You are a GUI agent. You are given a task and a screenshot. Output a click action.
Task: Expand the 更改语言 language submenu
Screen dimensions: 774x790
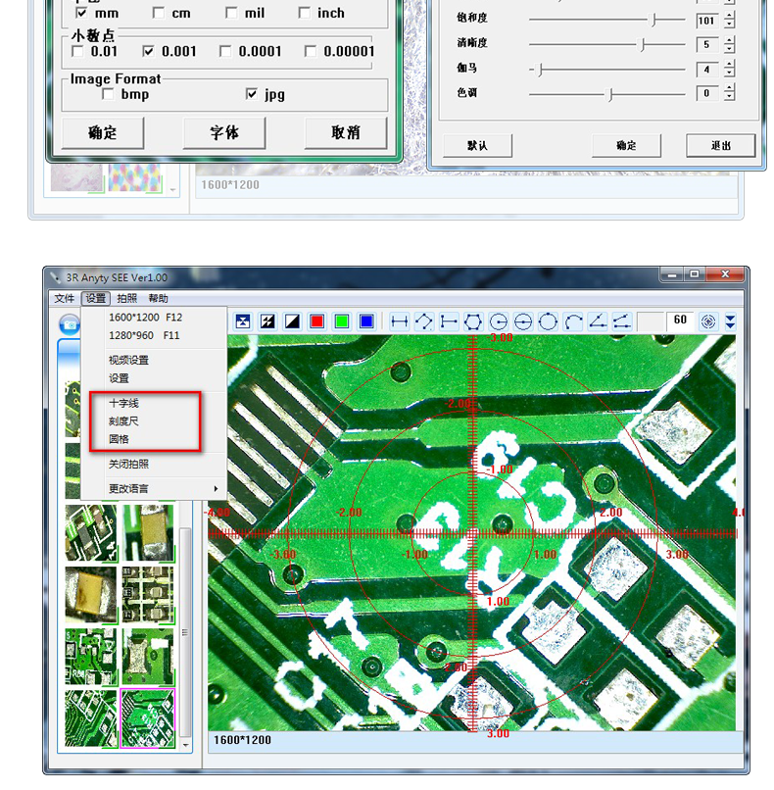[x=154, y=489]
